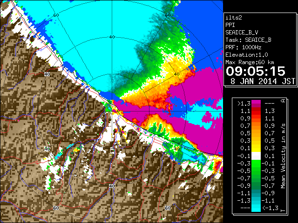
Task: Click the >1.3 label on the legend
Action: click(x=244, y=104)
